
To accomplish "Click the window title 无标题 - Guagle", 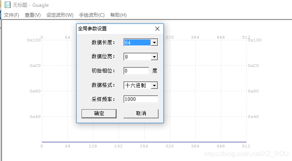I will coord(30,5).
